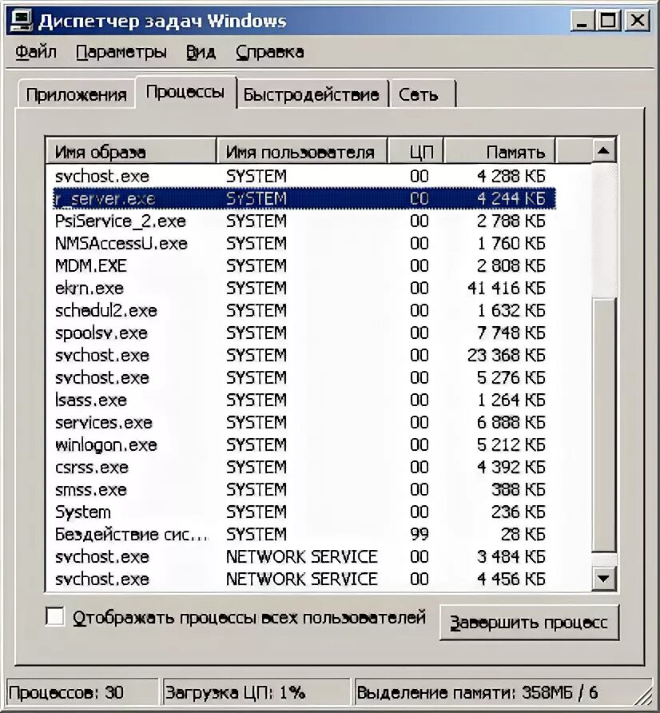Select the PsiService_2.exe process
660x713 pixels.
coord(300,221)
